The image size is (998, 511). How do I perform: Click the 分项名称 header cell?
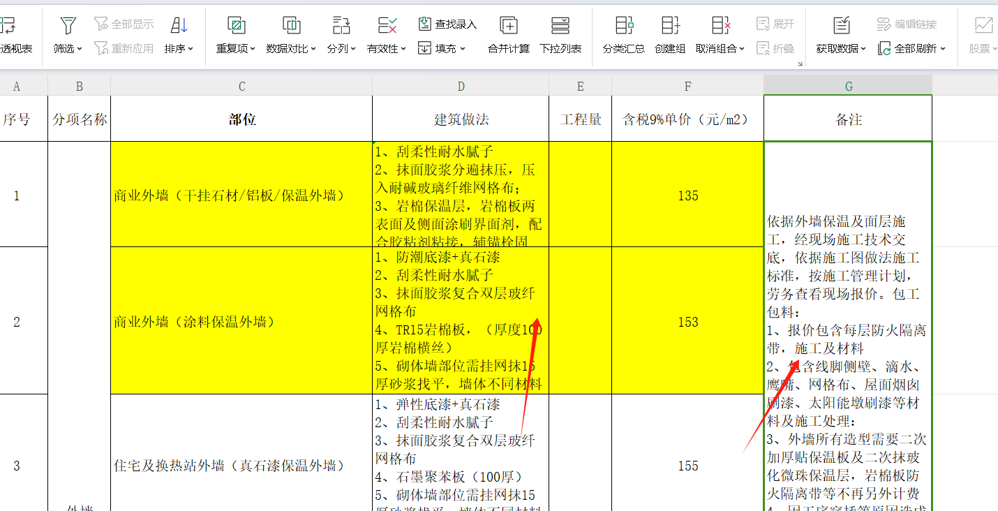point(79,119)
